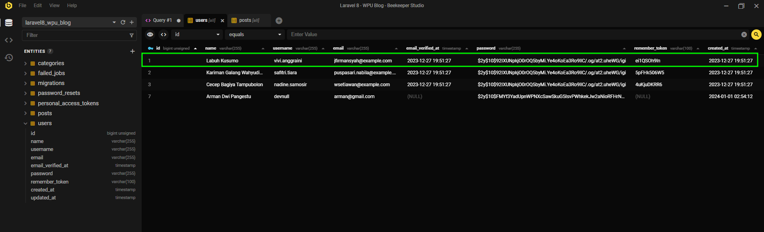This screenshot has height=232, width=764.
Task: Expand the categories table
Action: pyautogui.click(x=25, y=64)
